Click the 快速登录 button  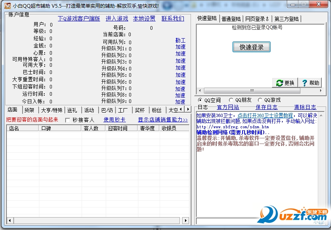[251, 47]
